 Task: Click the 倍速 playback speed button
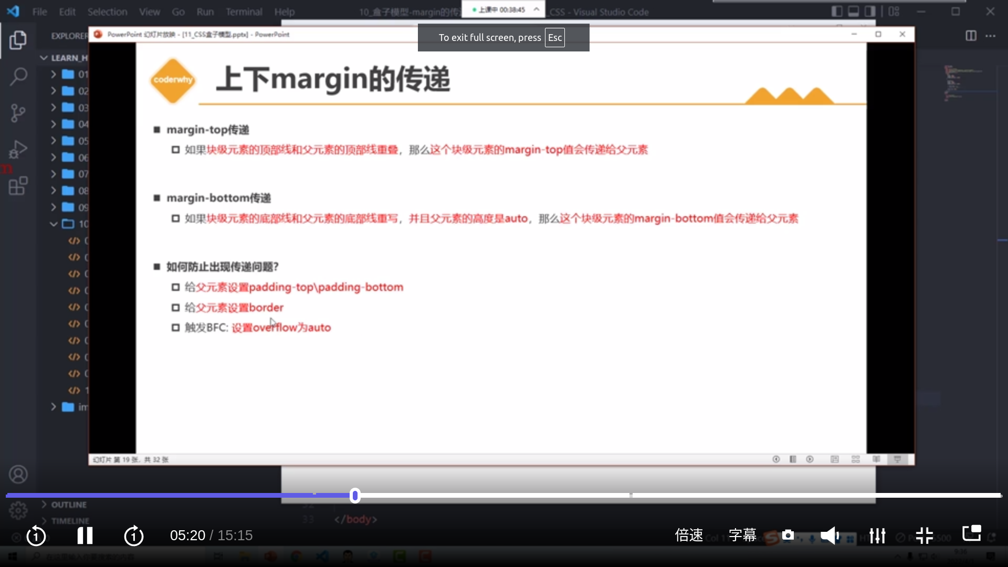coord(689,535)
